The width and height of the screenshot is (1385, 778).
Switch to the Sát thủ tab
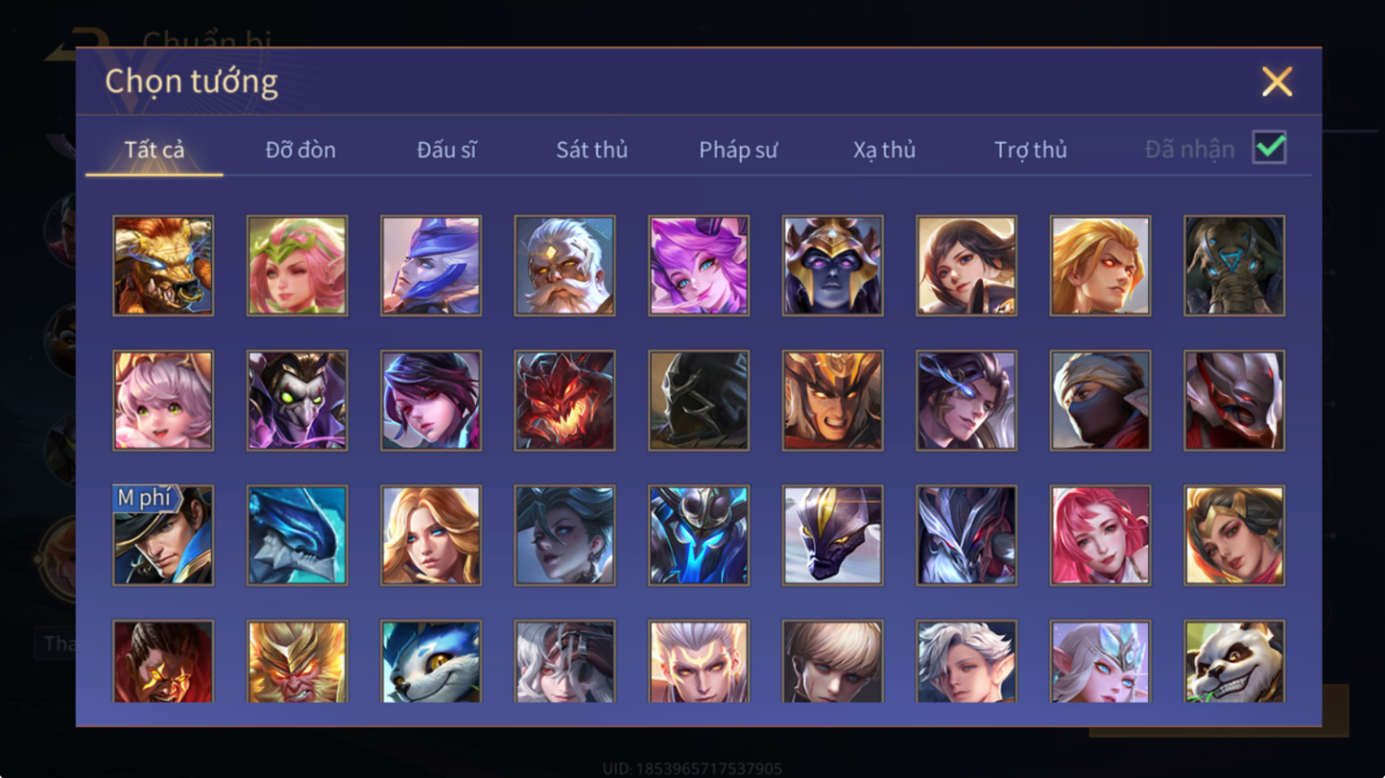click(592, 150)
